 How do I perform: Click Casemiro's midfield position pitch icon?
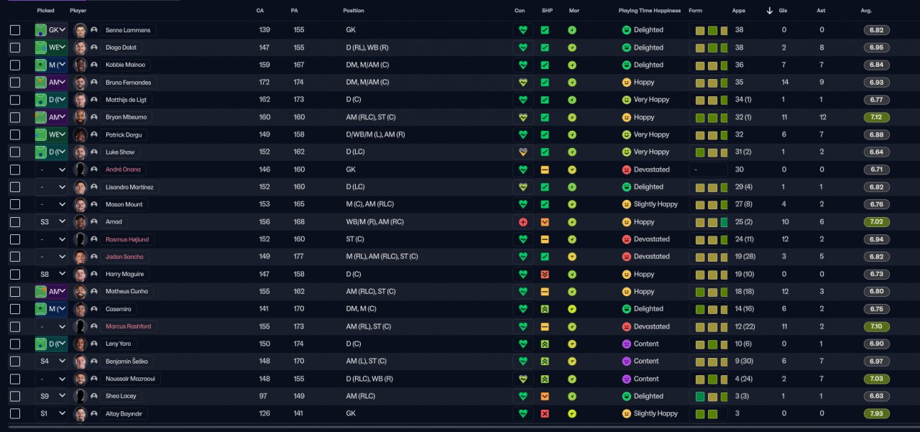[x=41, y=309]
